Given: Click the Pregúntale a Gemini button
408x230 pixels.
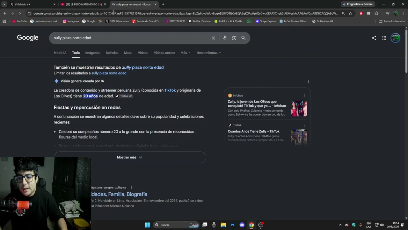Looking at the screenshot, I should click(357, 4).
